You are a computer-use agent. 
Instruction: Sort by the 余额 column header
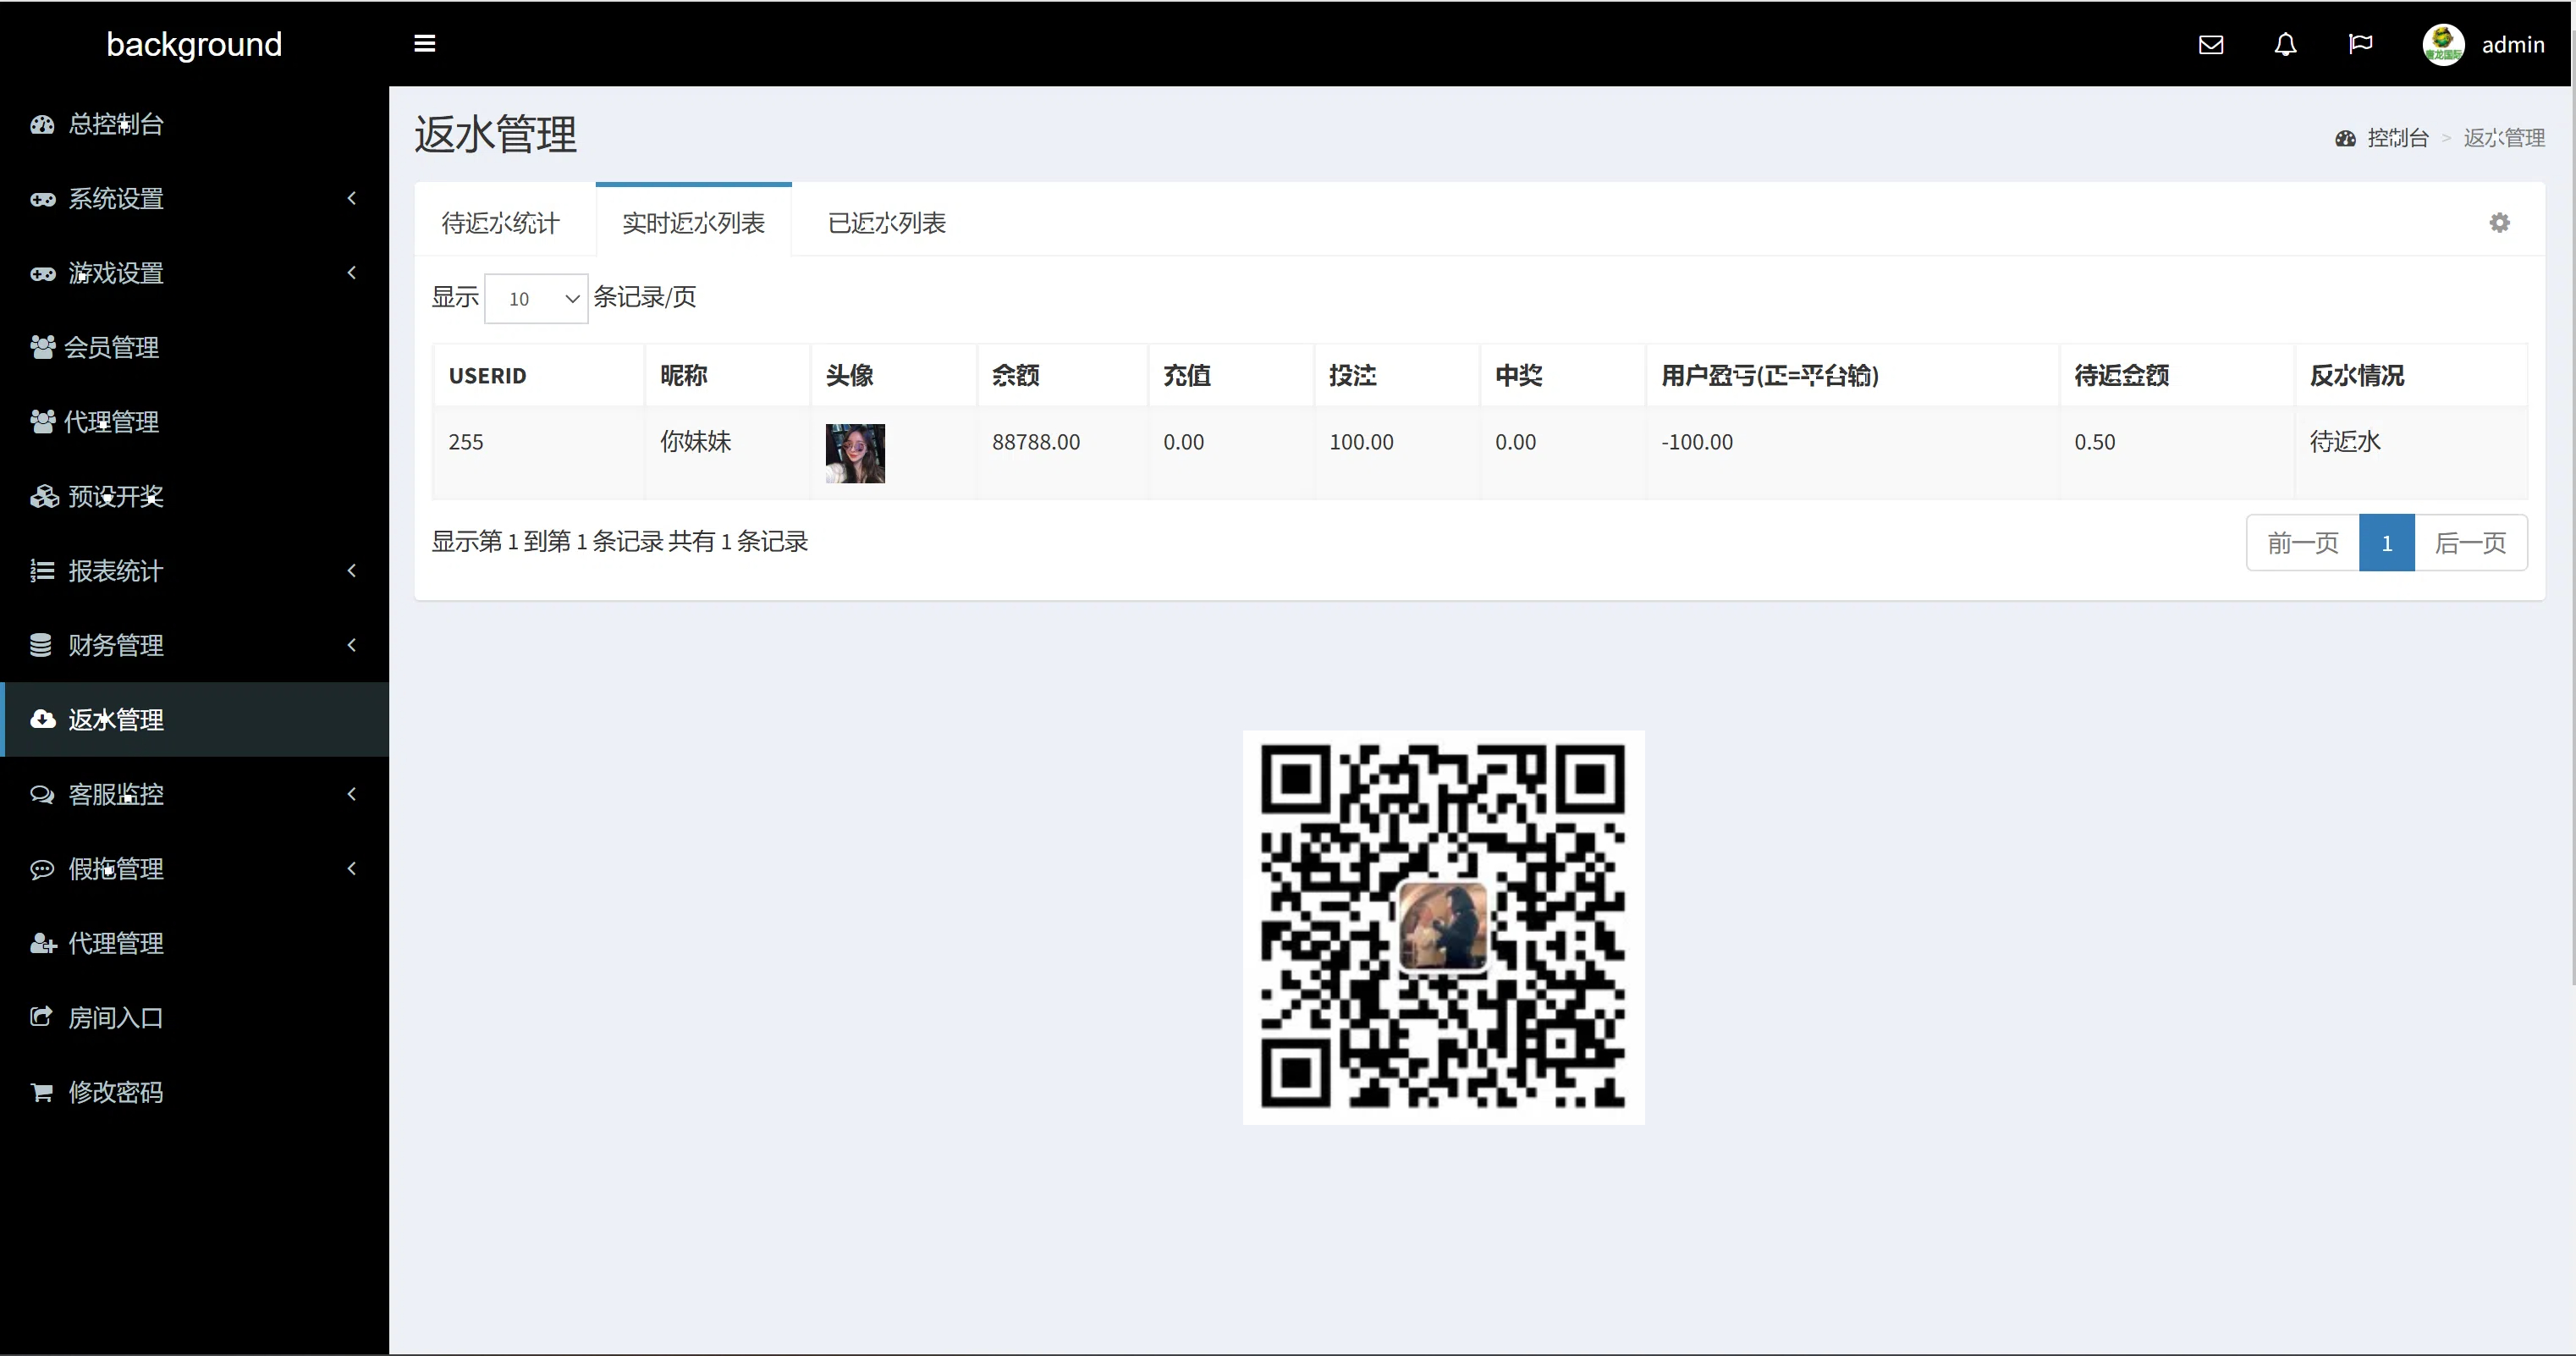click(1061, 375)
